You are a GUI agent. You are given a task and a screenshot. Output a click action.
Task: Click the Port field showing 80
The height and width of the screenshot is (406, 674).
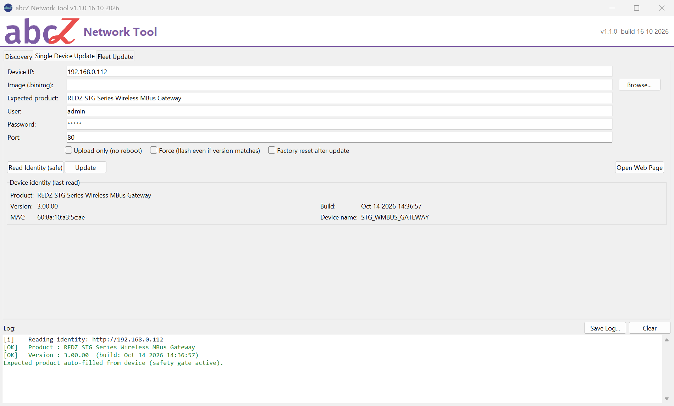pyautogui.click(x=339, y=137)
